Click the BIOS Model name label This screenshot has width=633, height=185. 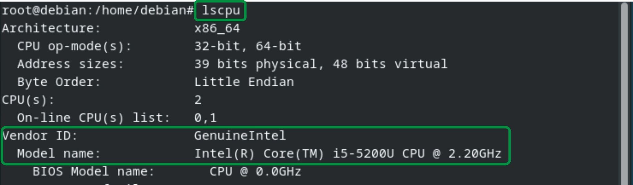tap(93, 171)
